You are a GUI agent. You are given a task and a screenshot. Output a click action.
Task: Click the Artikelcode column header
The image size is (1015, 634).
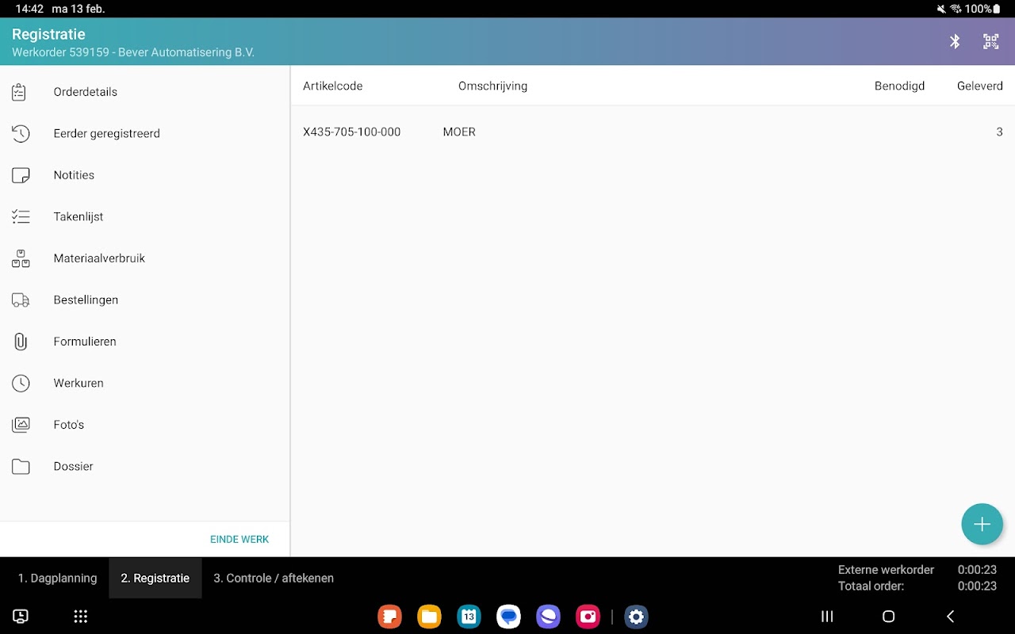(x=333, y=86)
